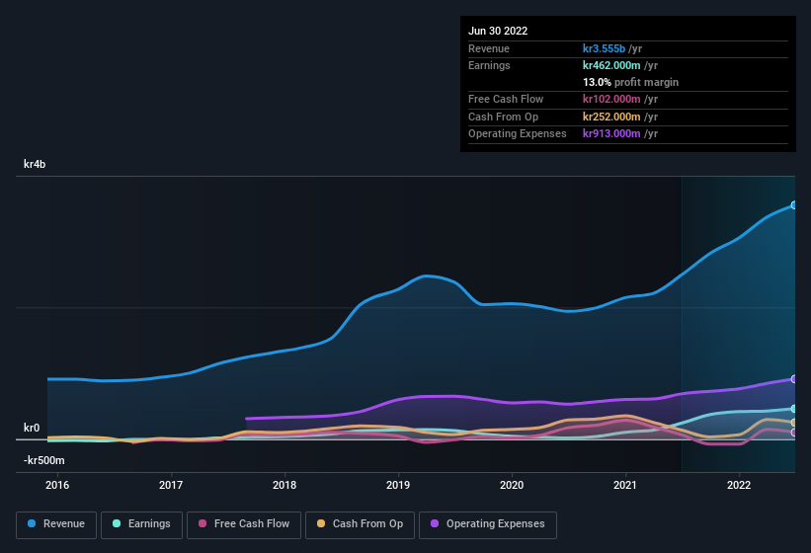Image resolution: width=811 pixels, height=553 pixels.
Task: Click the orange Cash From Op endpoint marker
Action: [794, 423]
